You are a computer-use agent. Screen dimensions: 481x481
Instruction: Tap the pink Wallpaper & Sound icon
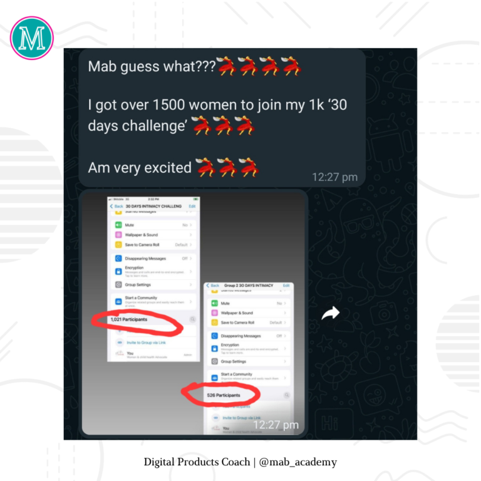118,235
